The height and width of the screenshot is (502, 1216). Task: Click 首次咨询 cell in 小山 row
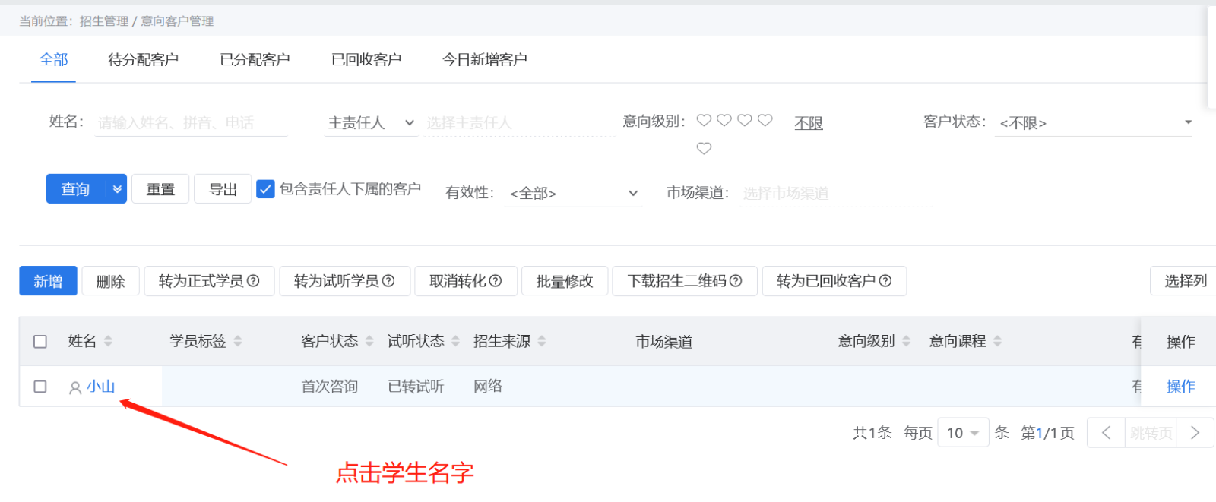click(x=330, y=387)
